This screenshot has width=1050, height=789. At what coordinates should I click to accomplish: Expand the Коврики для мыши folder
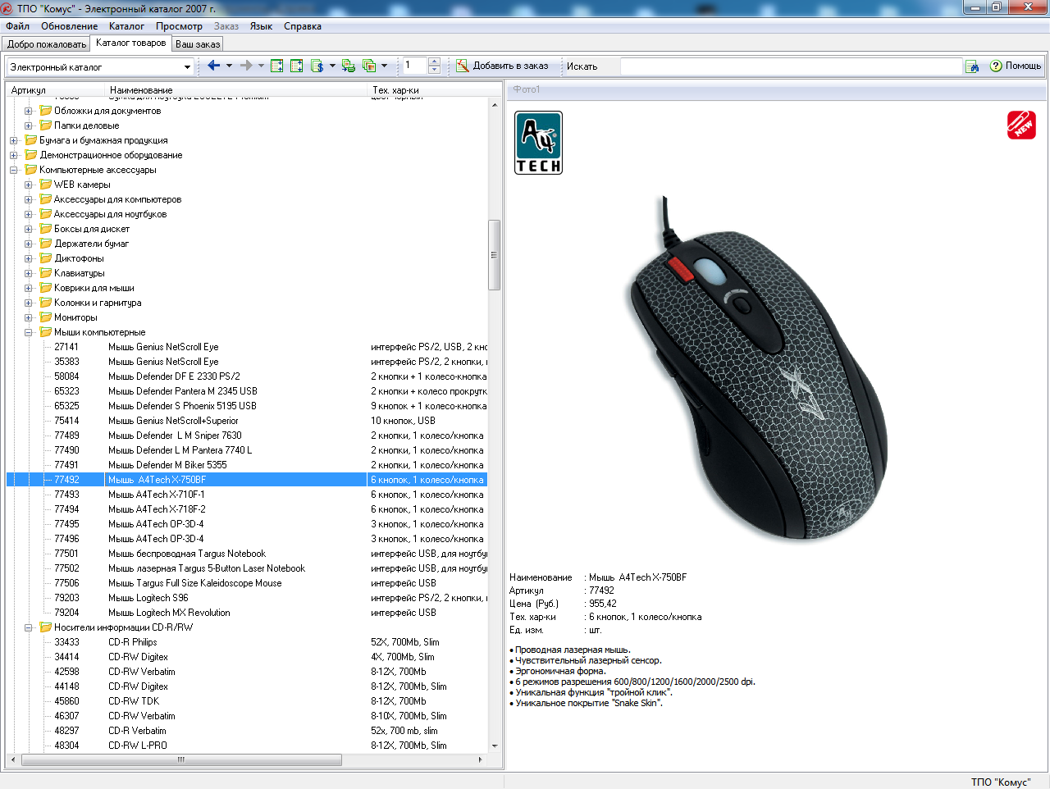[29, 288]
